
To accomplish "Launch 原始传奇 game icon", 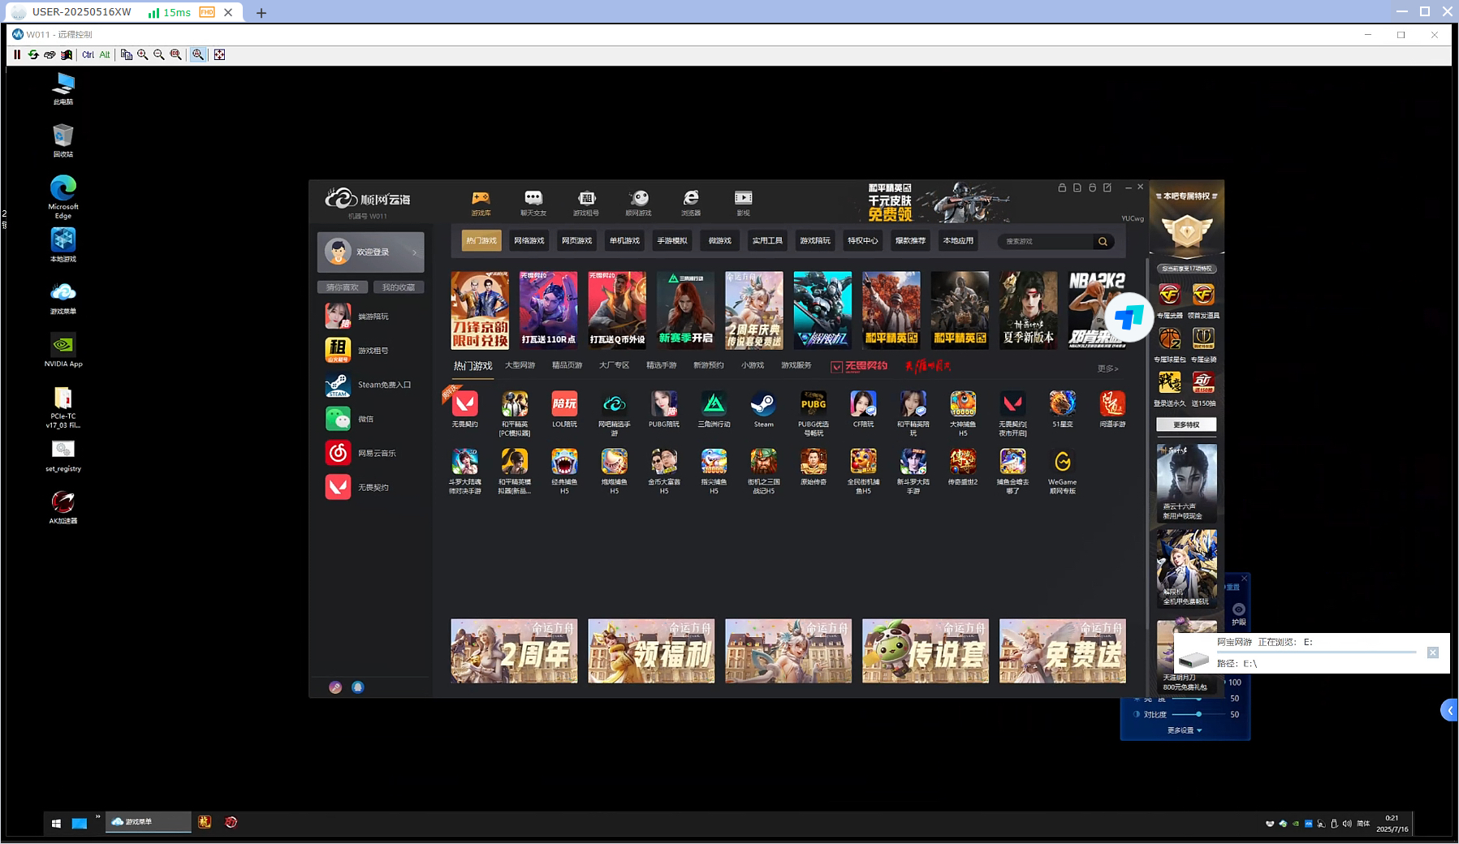I will (x=814, y=467).
